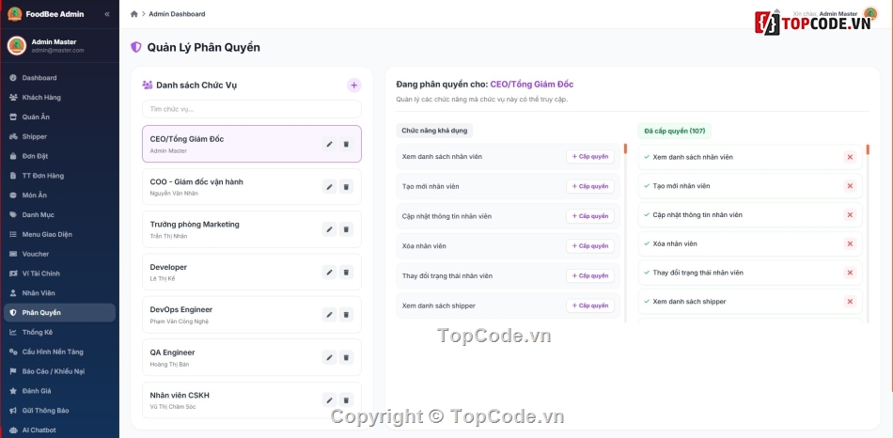Open user avatar at top right
This screenshot has width=893, height=438.
(x=870, y=13)
